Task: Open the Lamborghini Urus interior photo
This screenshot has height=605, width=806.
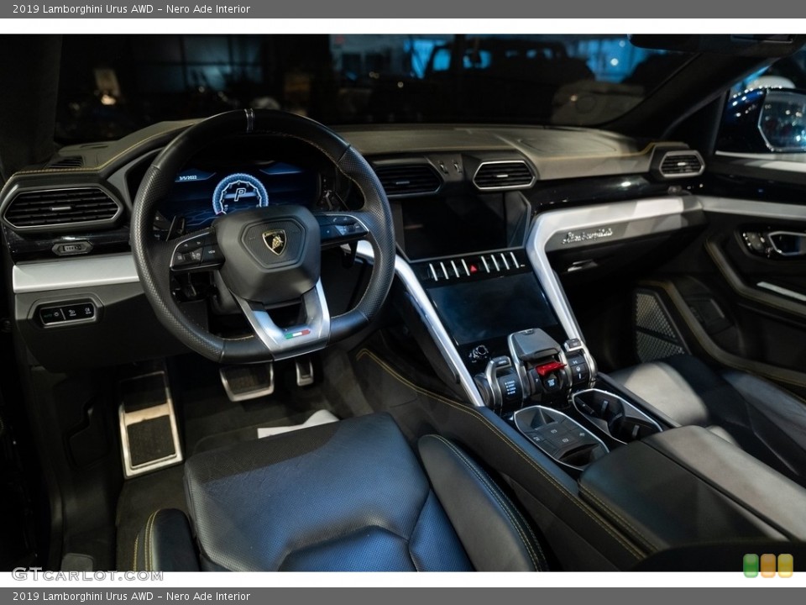Action: click(403, 302)
